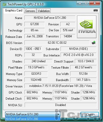Image resolution: width=103 pixels, height=122 pixels.
Task: Switch to the Sensors tab
Action: [30, 11]
